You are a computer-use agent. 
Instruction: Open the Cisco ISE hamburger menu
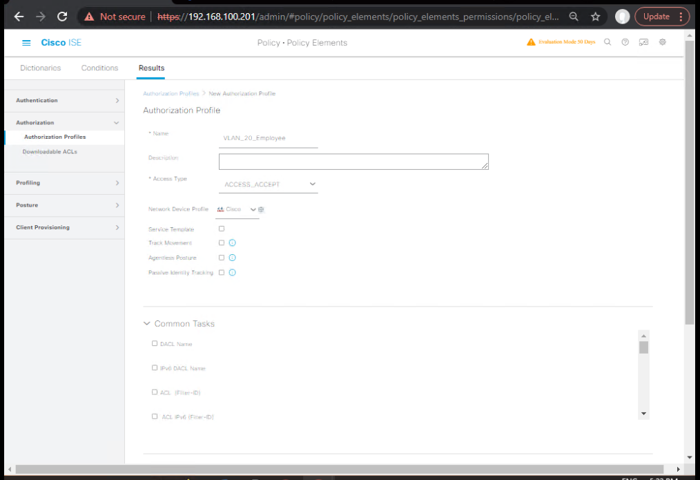coord(26,43)
